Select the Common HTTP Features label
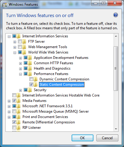124x147 pixels. click(x=54, y=63)
